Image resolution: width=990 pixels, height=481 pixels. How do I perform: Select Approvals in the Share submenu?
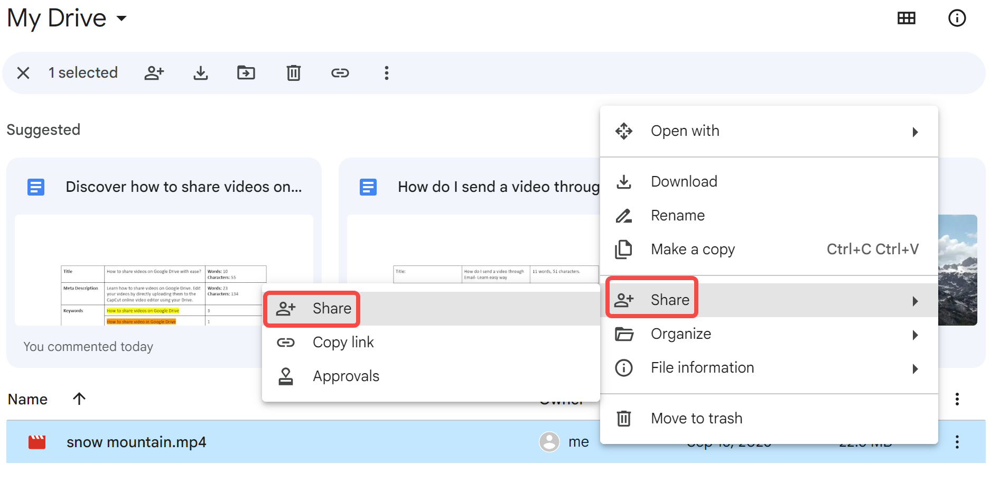coord(345,376)
